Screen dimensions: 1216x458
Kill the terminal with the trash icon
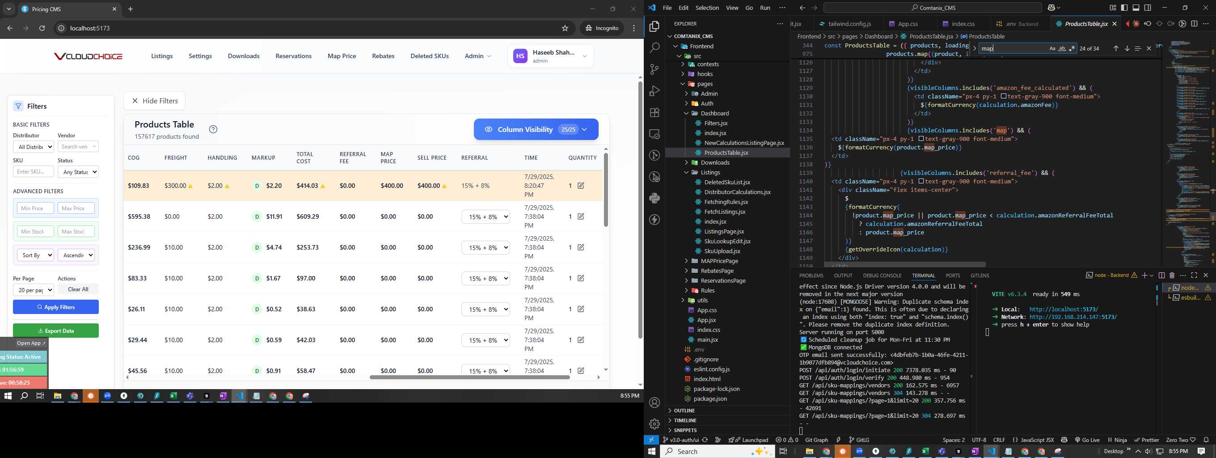1172,275
